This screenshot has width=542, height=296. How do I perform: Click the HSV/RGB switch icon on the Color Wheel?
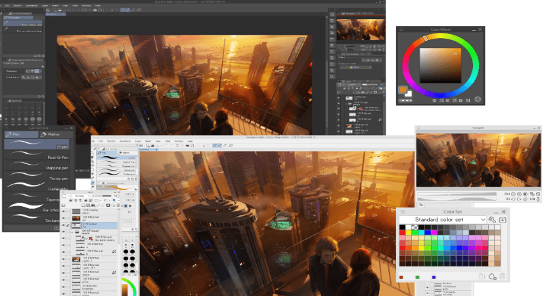(478, 100)
